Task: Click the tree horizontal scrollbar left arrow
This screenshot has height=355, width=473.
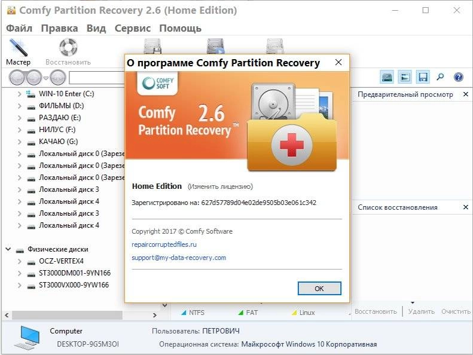Action: [7, 316]
